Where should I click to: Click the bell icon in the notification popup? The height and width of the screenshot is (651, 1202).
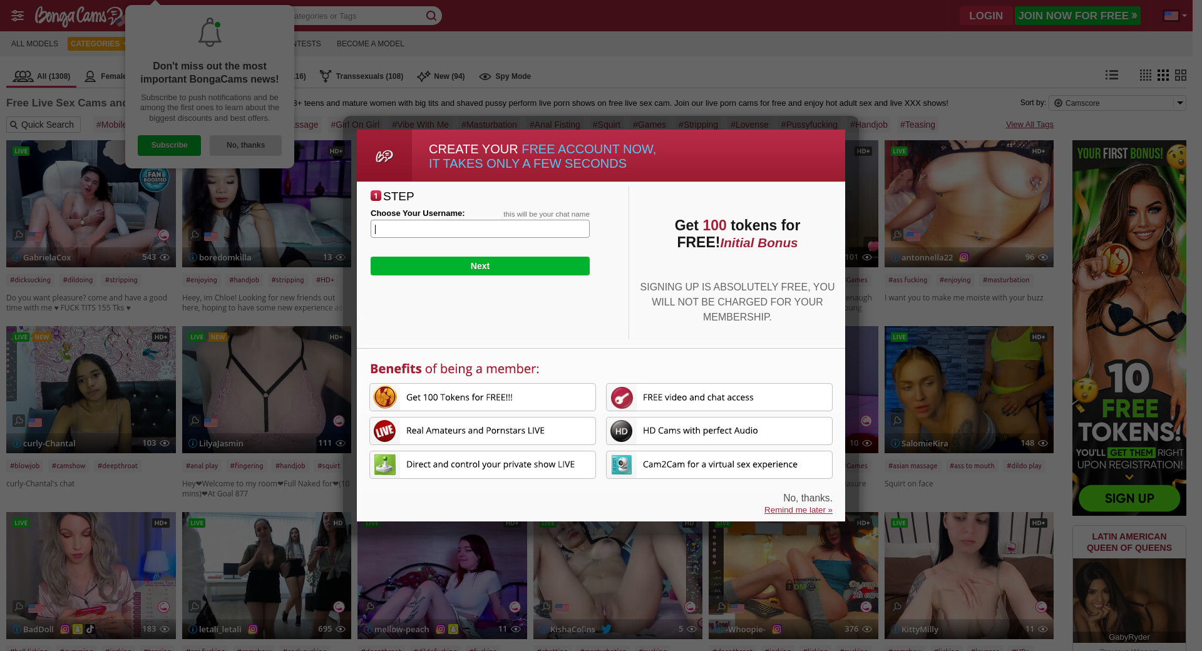(210, 32)
